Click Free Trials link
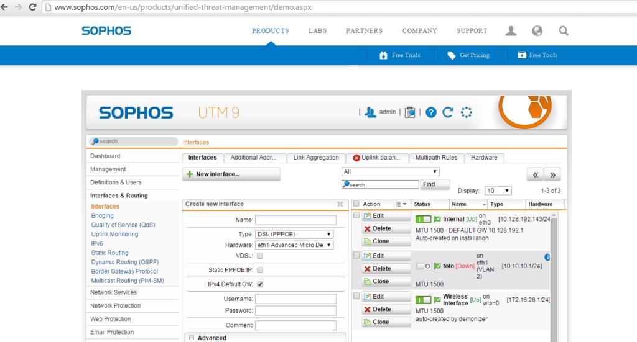This screenshot has width=637, height=342. point(400,55)
